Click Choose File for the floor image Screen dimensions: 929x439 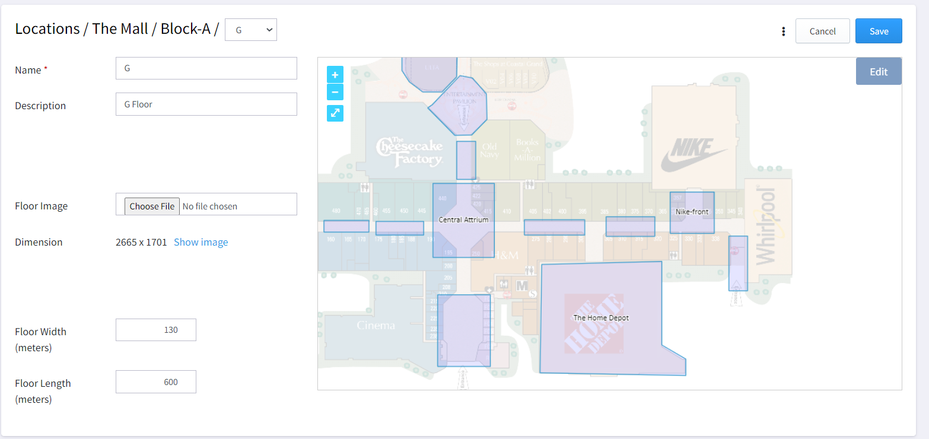152,206
